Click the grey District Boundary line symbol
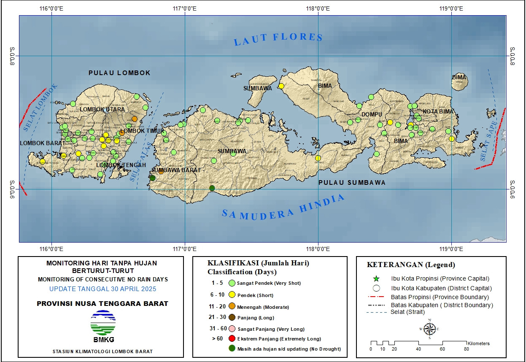Image resolution: width=526 pixels, height=362 pixels. 376,305
